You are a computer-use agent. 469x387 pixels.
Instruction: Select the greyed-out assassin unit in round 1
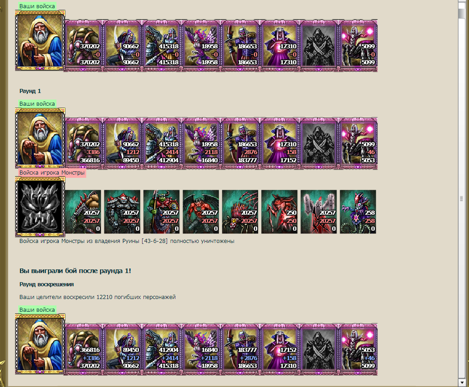[x=319, y=144]
